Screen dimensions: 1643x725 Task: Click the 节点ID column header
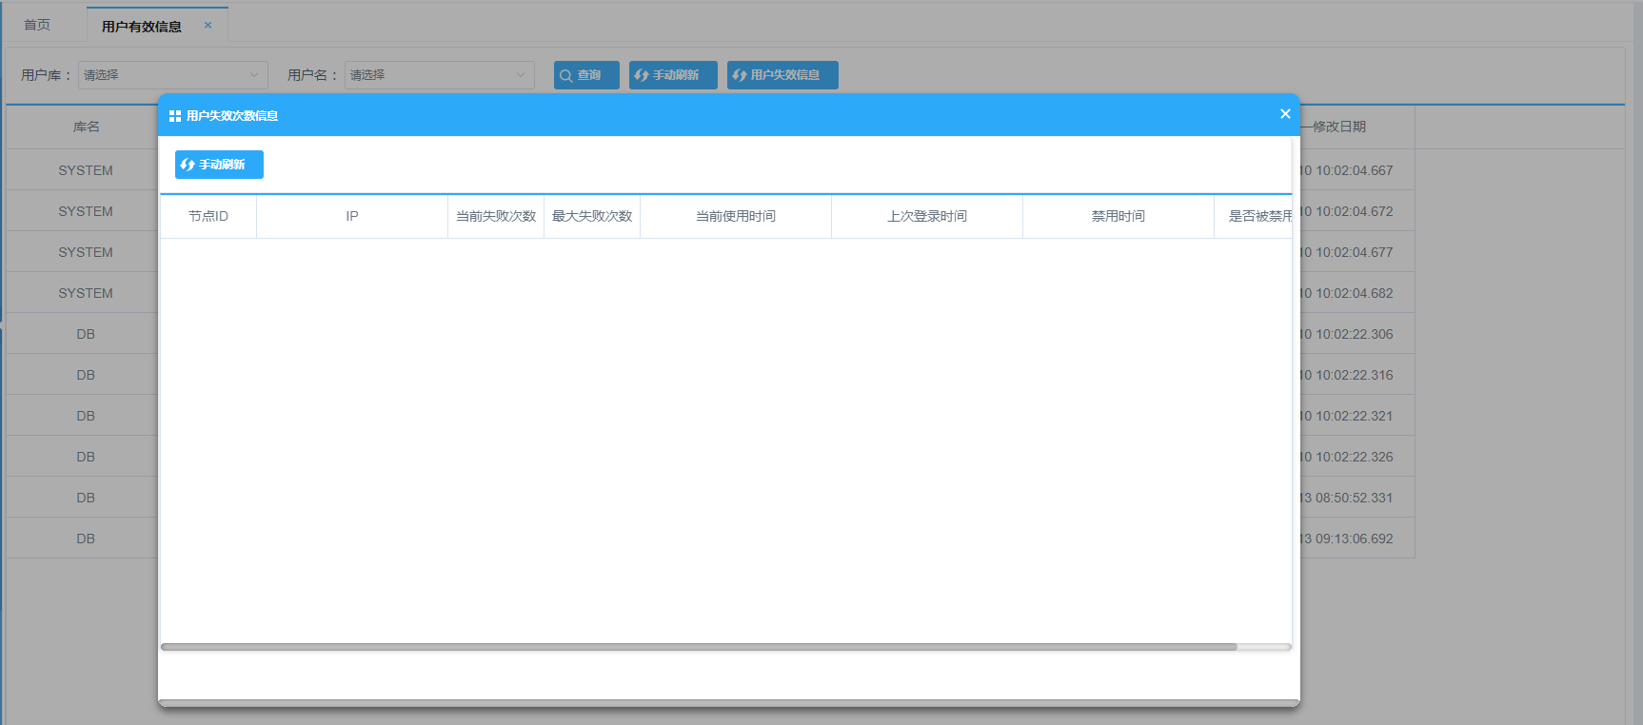[208, 217]
